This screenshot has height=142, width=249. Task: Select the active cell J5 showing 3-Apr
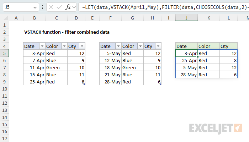pos(186,53)
